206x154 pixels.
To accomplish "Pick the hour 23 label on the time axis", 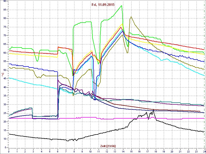I will 196,151.
